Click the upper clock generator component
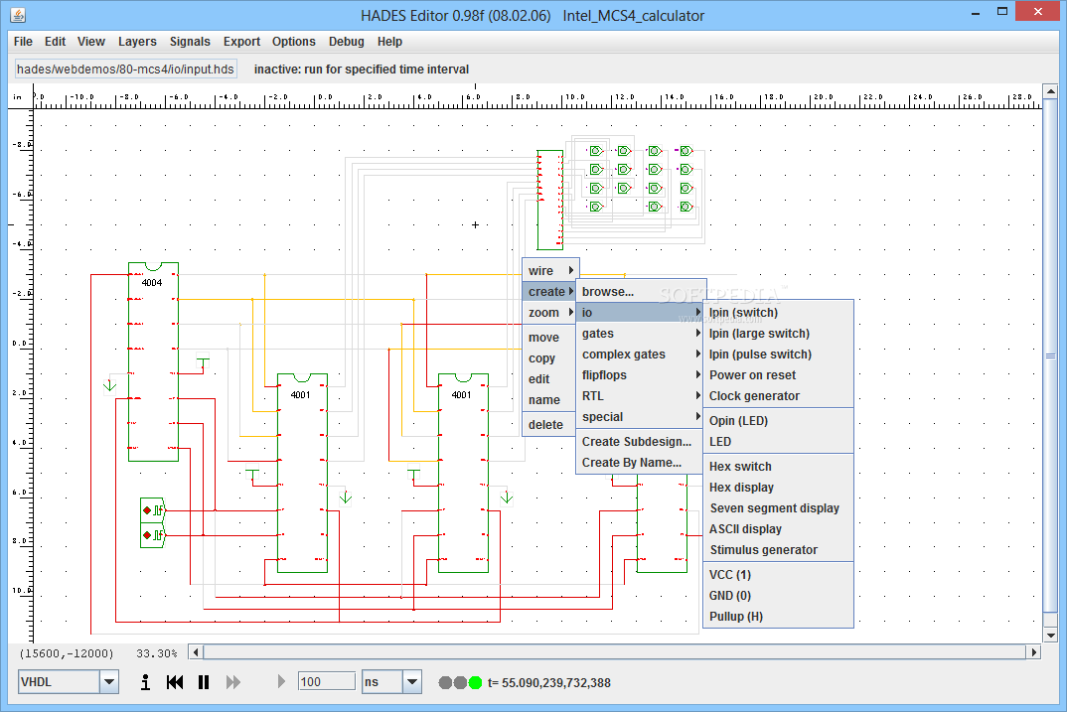 tap(152, 510)
